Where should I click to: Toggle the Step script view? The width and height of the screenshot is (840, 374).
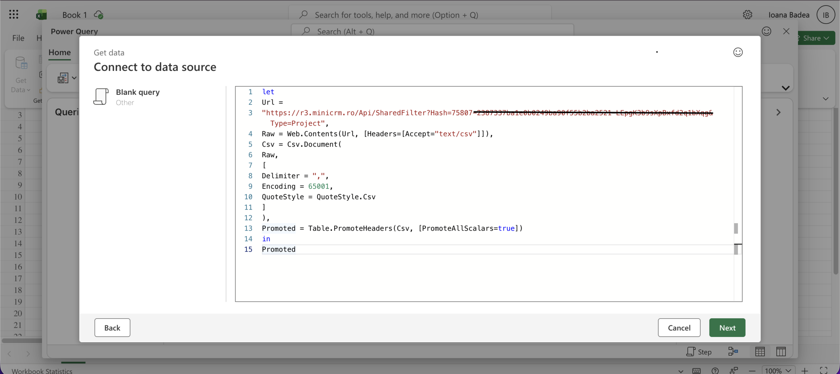pyautogui.click(x=699, y=352)
